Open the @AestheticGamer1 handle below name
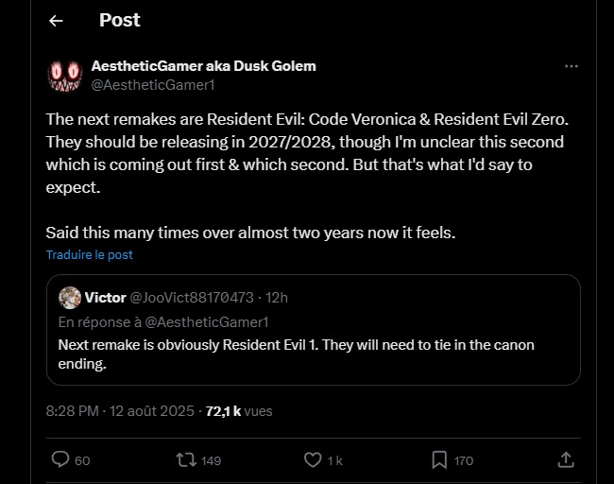Screen dimensions: 614x484 point(153,84)
